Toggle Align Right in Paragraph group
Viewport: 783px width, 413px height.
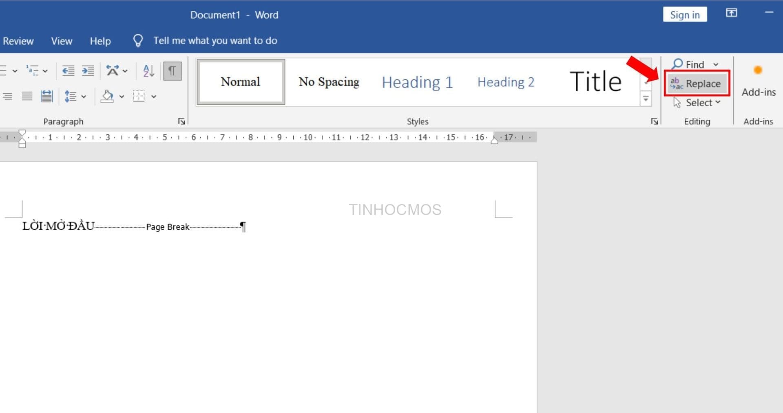click(x=7, y=97)
